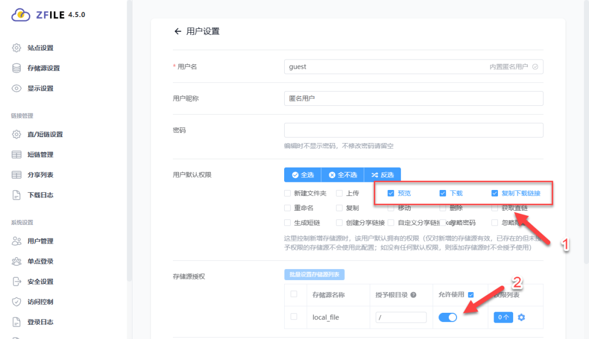
Task: Uncheck the 预览 permission checkbox
Action: (x=391, y=193)
